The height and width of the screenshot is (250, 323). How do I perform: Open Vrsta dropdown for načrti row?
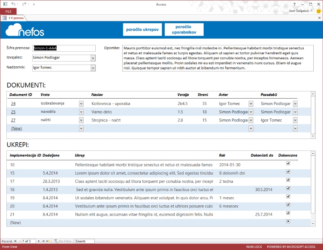pos(81,120)
